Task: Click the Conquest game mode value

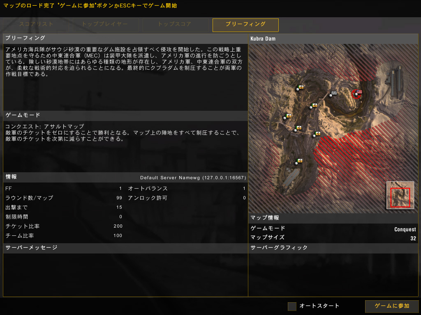Action: (405, 229)
